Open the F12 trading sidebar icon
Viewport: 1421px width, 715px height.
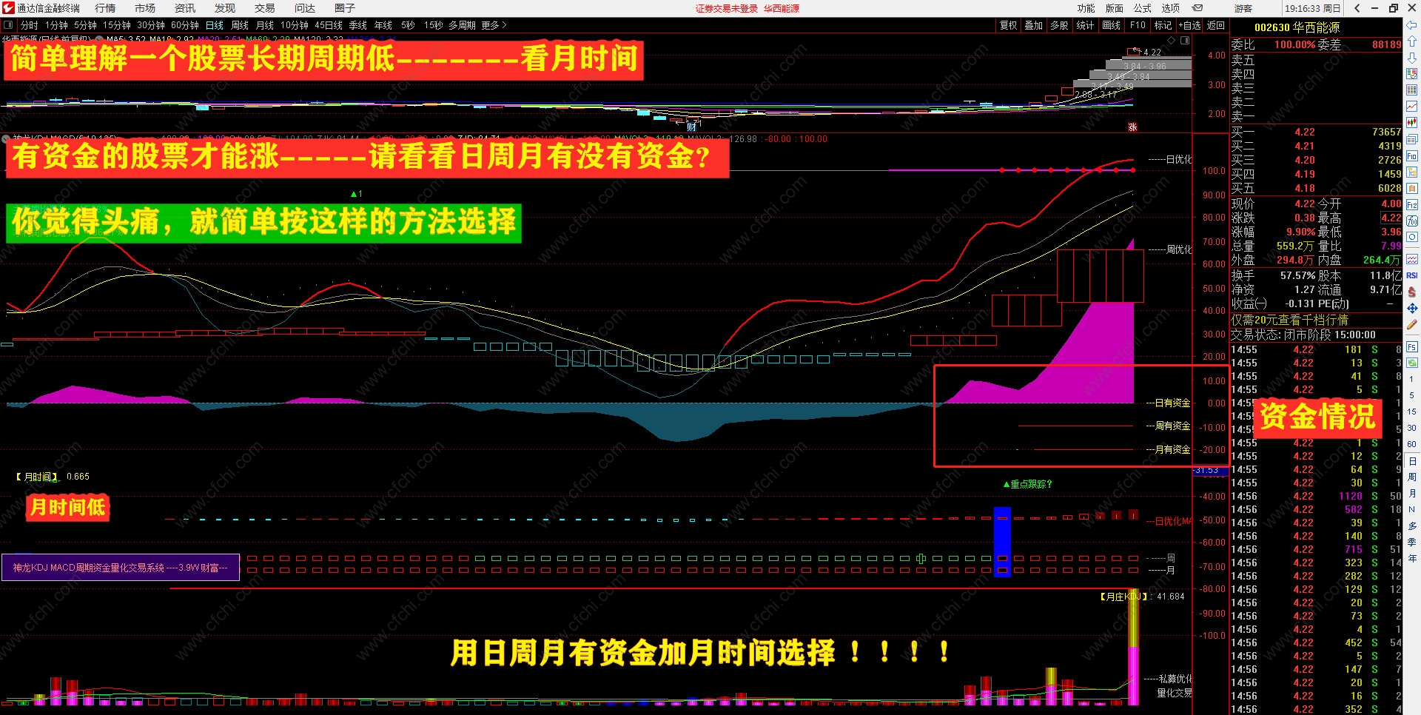point(1412,204)
